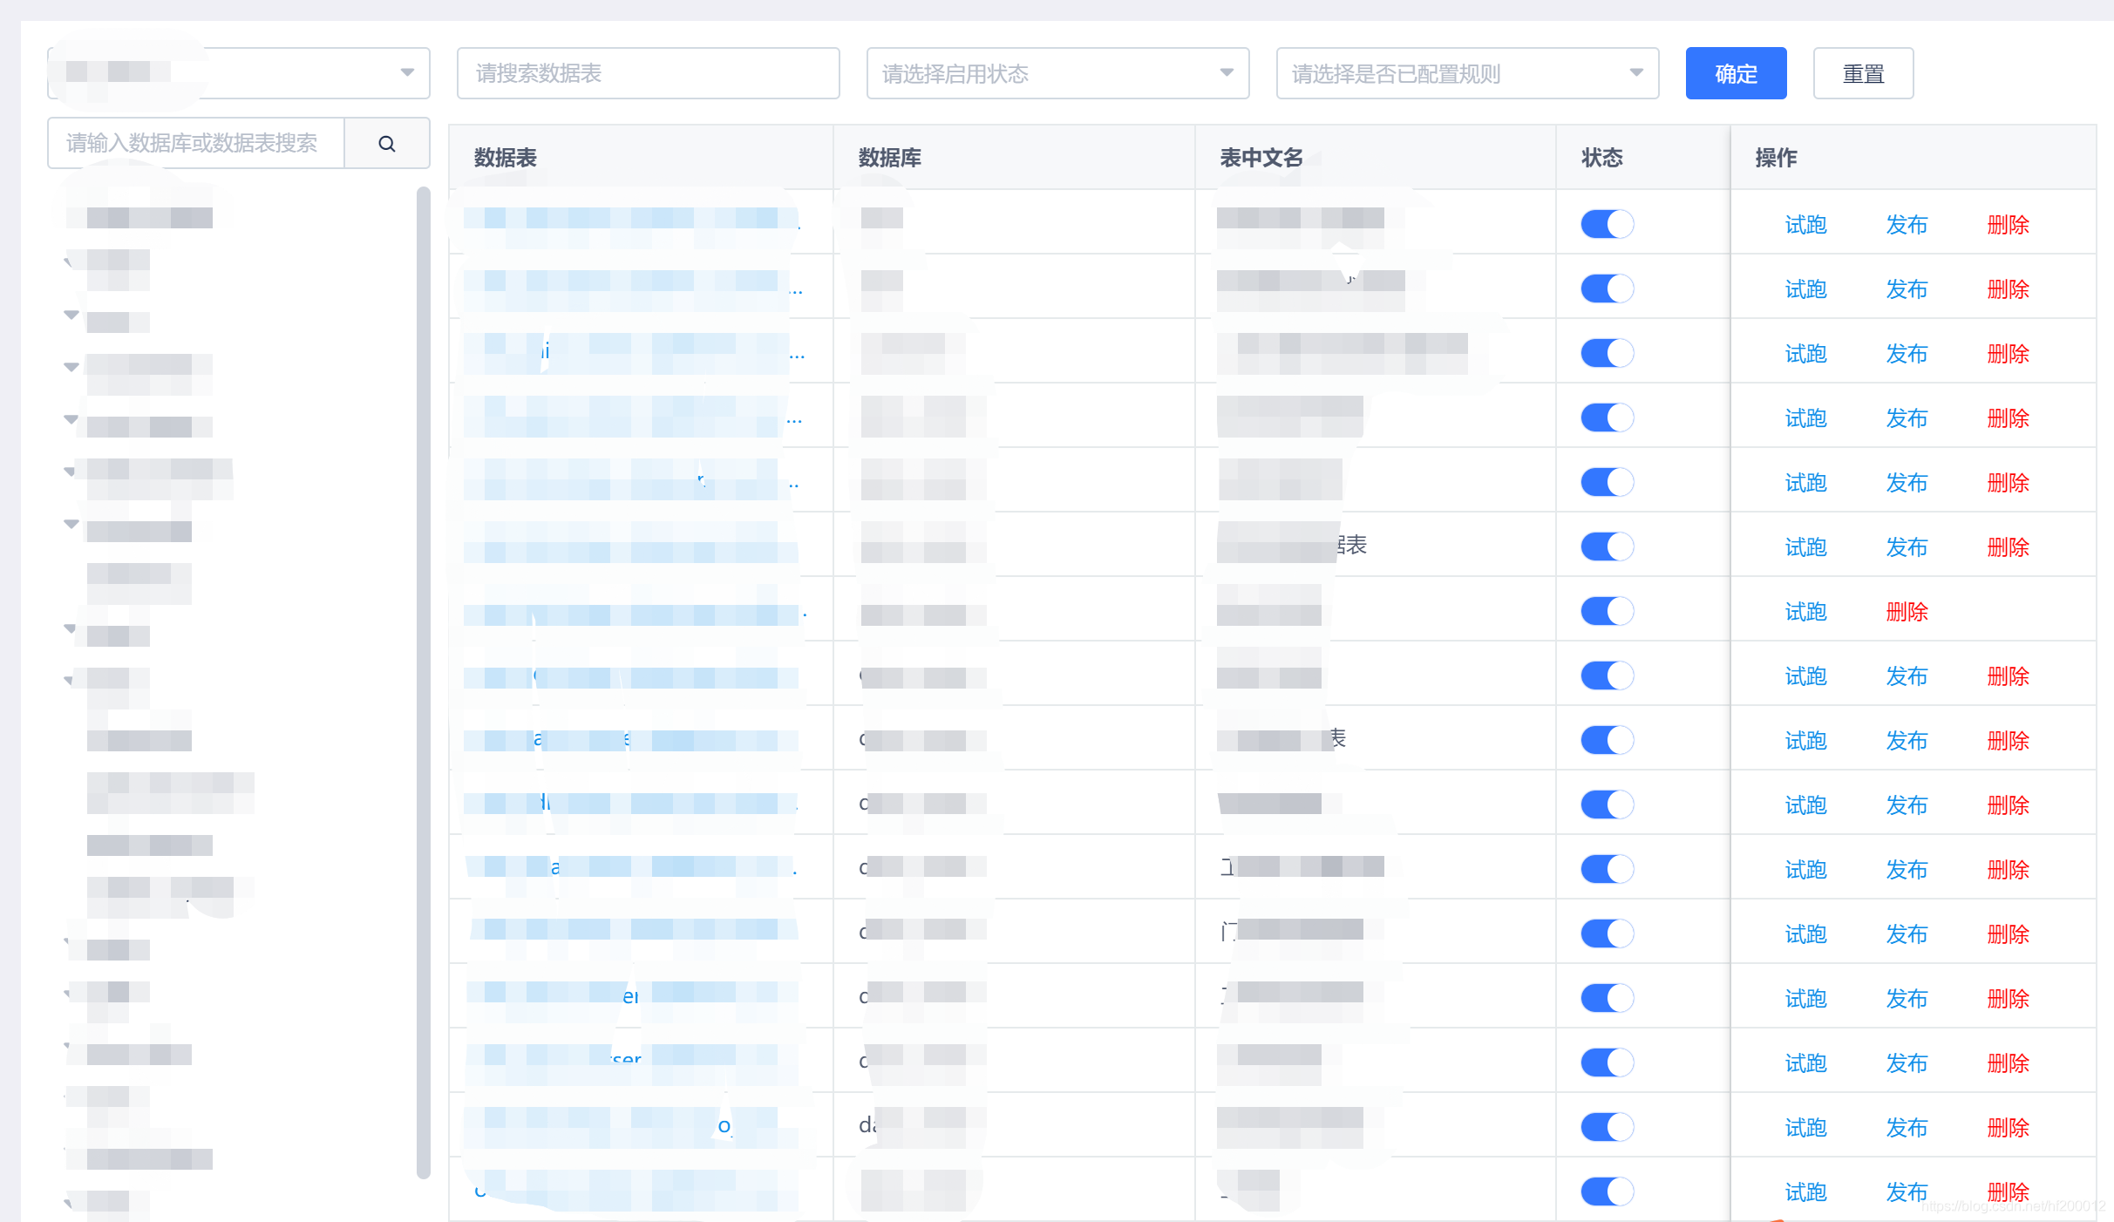Click 发布 in the first table row
This screenshot has height=1222, width=2114.
point(1907,225)
